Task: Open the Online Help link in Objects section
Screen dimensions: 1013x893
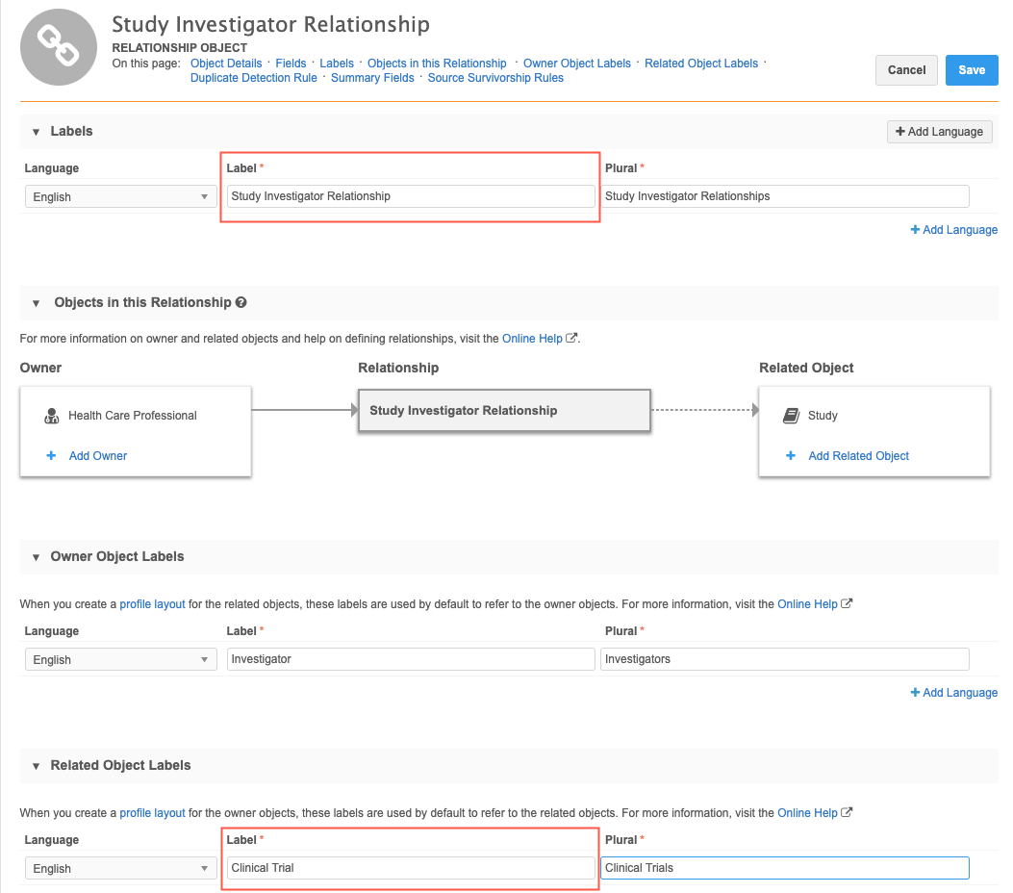Action: (x=532, y=339)
